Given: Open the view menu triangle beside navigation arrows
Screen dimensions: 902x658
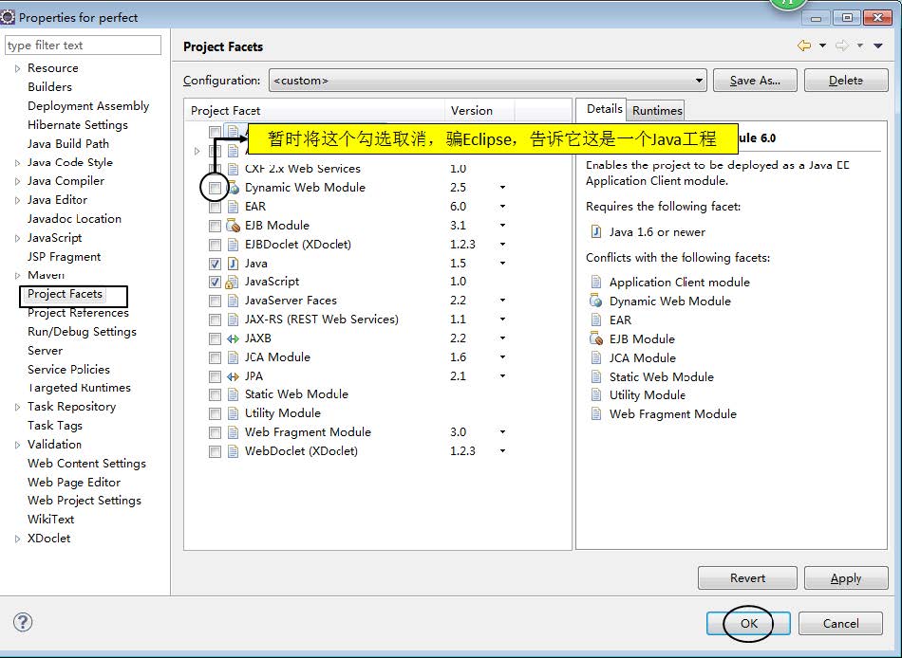Looking at the screenshot, I should click(x=878, y=46).
